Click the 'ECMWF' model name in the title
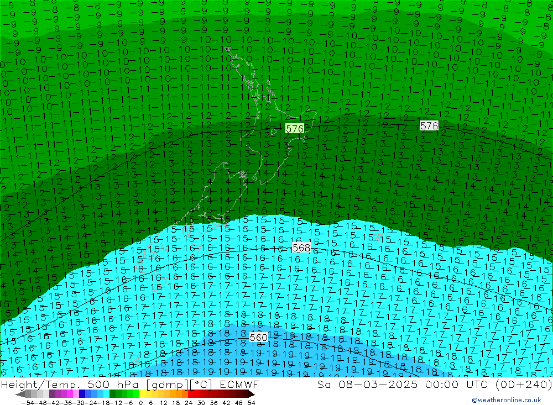The width and height of the screenshot is (553, 405). pos(239,384)
